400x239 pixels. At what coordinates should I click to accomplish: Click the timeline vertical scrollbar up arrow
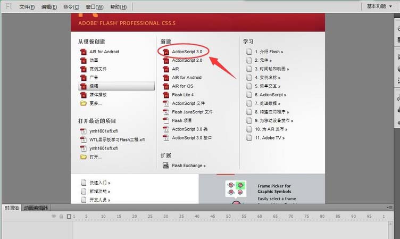[x=390, y=224]
